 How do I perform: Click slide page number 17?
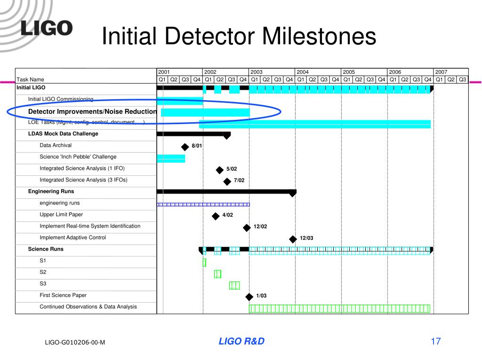tap(436, 341)
